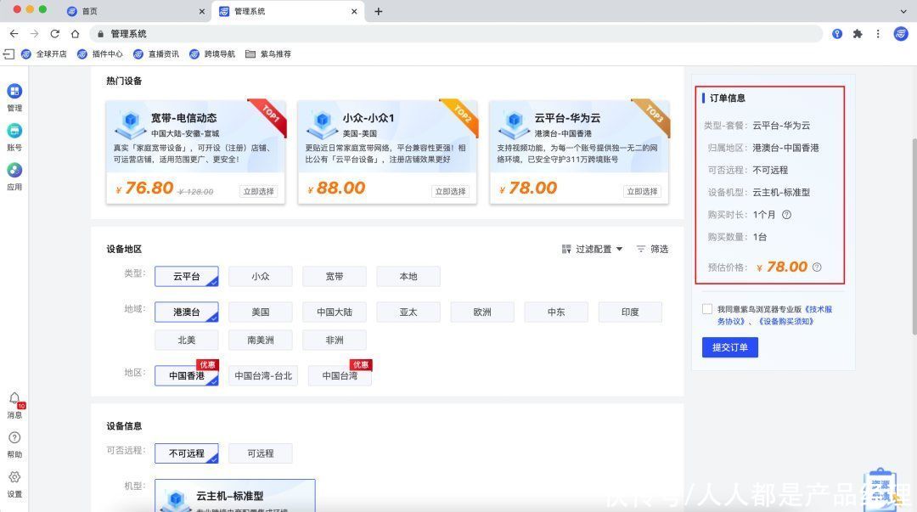Click the page vertical scrollbar
The width and height of the screenshot is (917, 512).
[x=913, y=237]
